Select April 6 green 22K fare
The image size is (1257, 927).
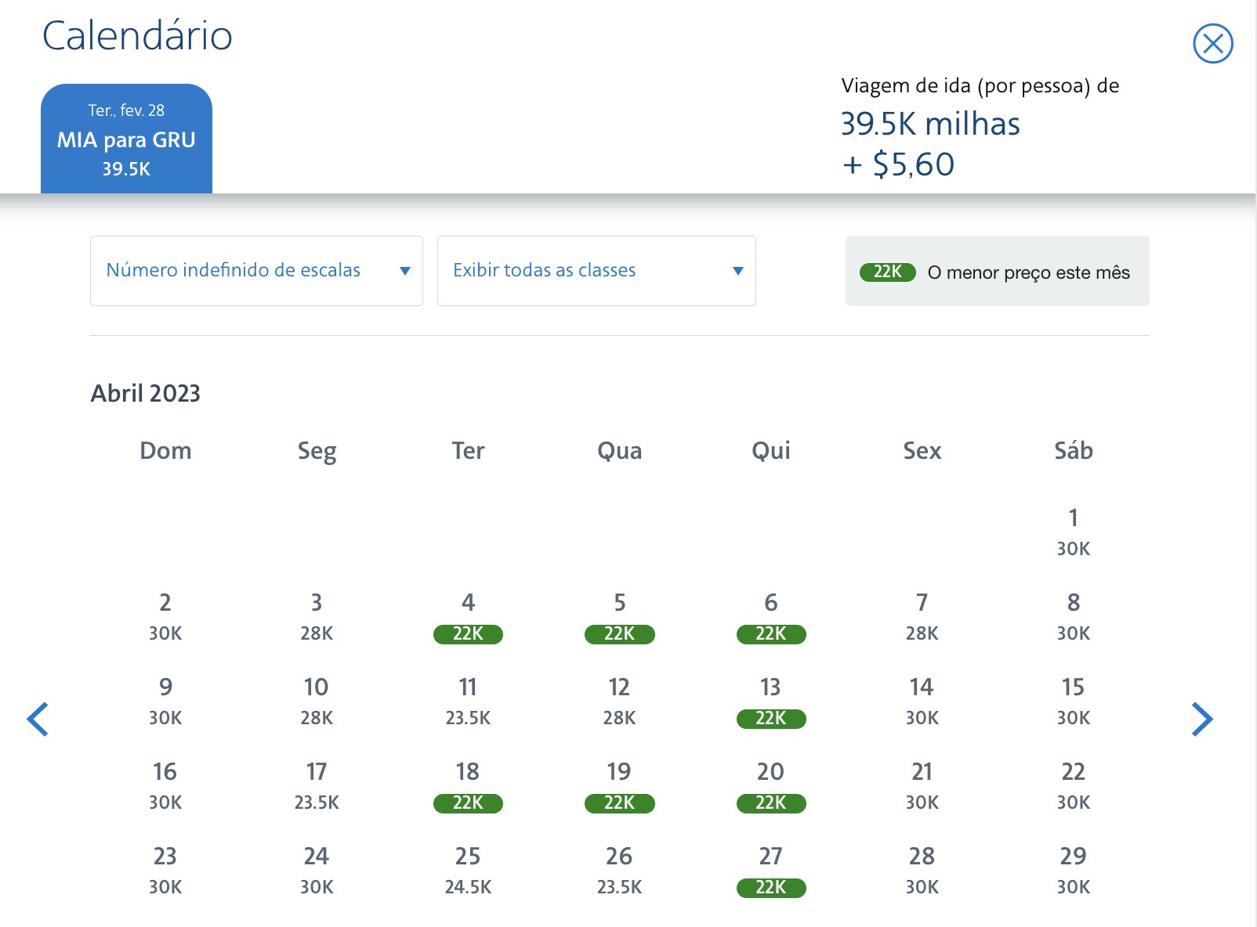[x=770, y=617]
